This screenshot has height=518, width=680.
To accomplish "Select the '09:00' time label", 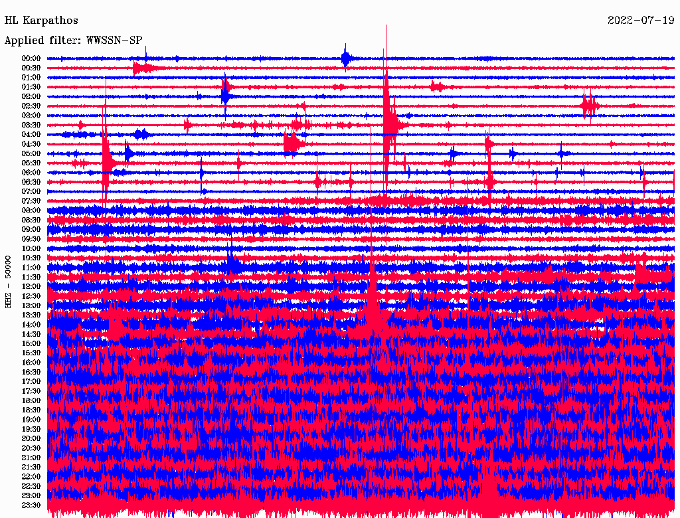I will point(31,230).
